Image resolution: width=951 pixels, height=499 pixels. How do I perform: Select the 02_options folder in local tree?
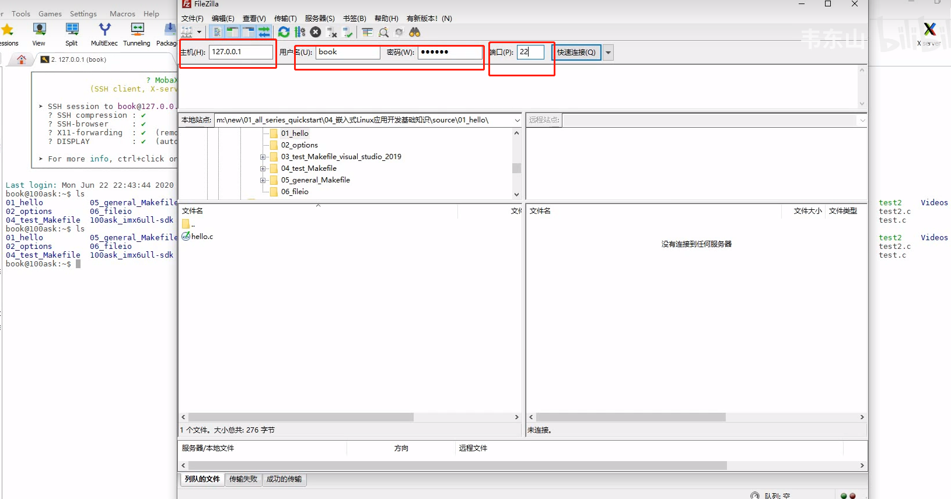coord(299,145)
